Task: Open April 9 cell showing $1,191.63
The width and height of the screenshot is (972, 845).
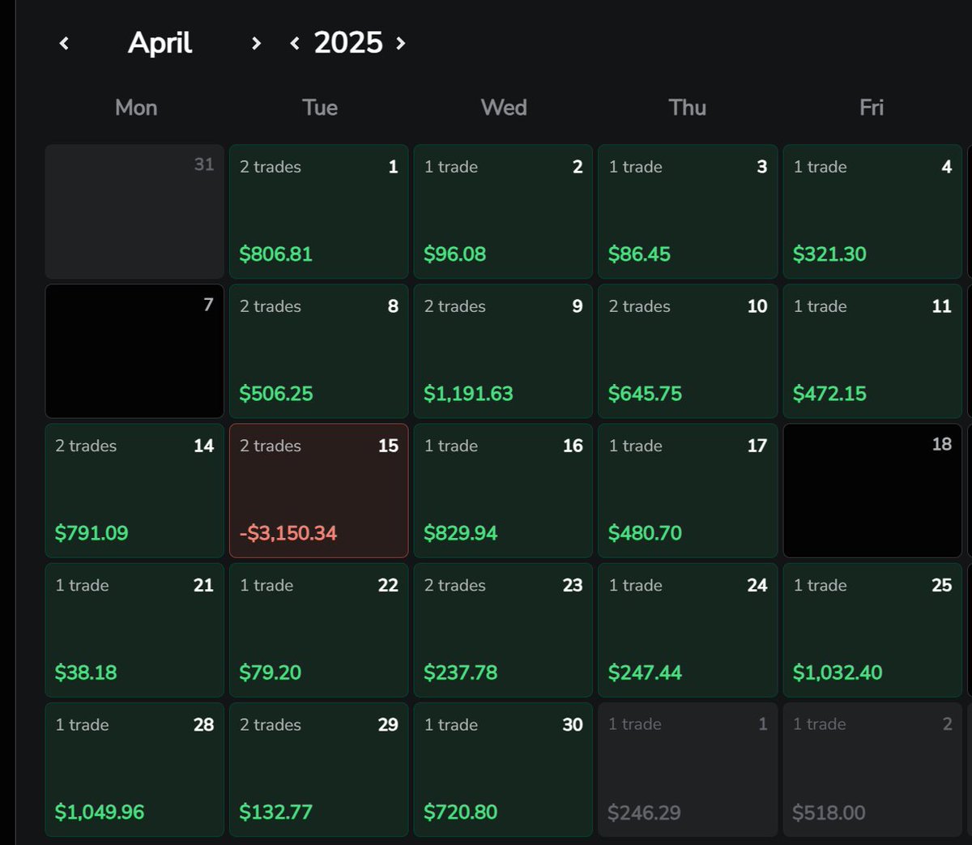Action: 503,351
